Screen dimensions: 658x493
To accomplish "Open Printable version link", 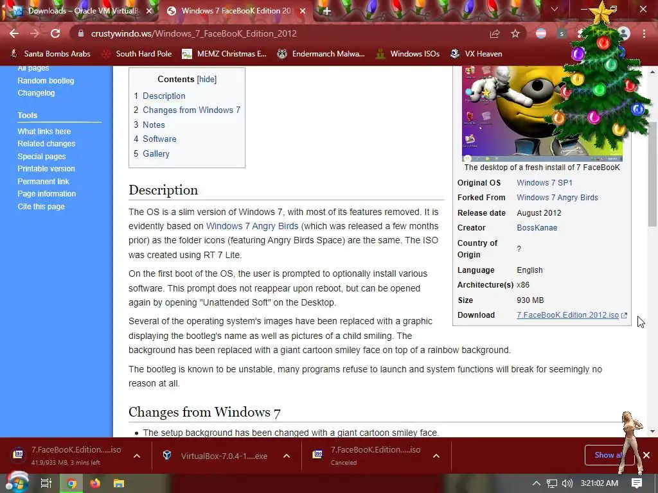I will (x=46, y=169).
